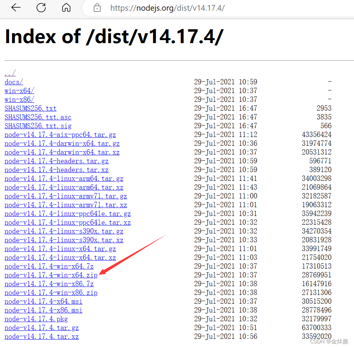Download node-v14.17.4-x86.msi installer
The image size is (354, 348).
tap(43, 310)
